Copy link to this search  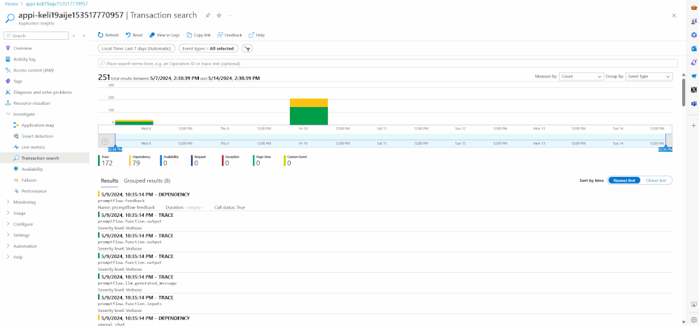(198, 35)
